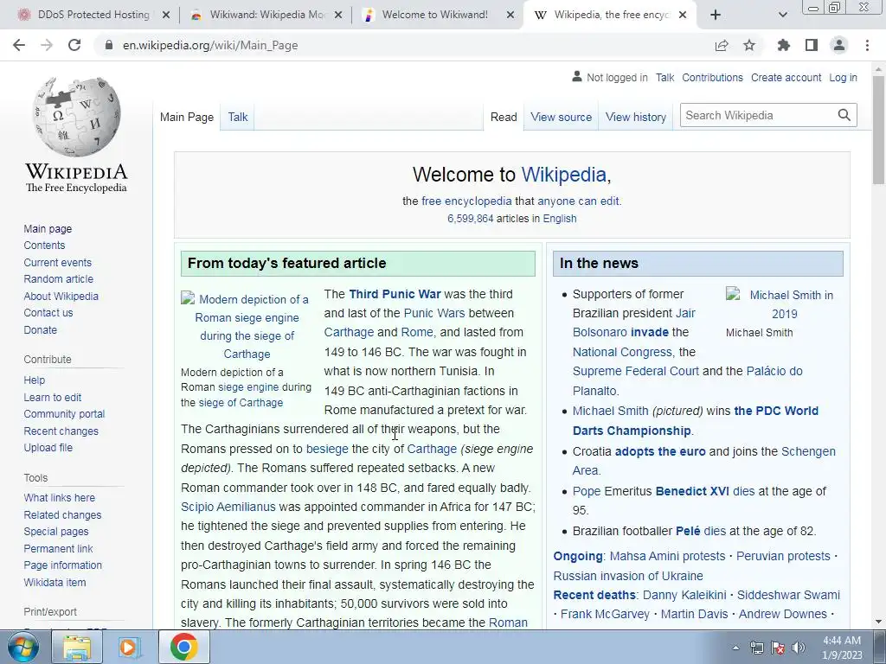Open Current events sidebar link

pos(57,263)
